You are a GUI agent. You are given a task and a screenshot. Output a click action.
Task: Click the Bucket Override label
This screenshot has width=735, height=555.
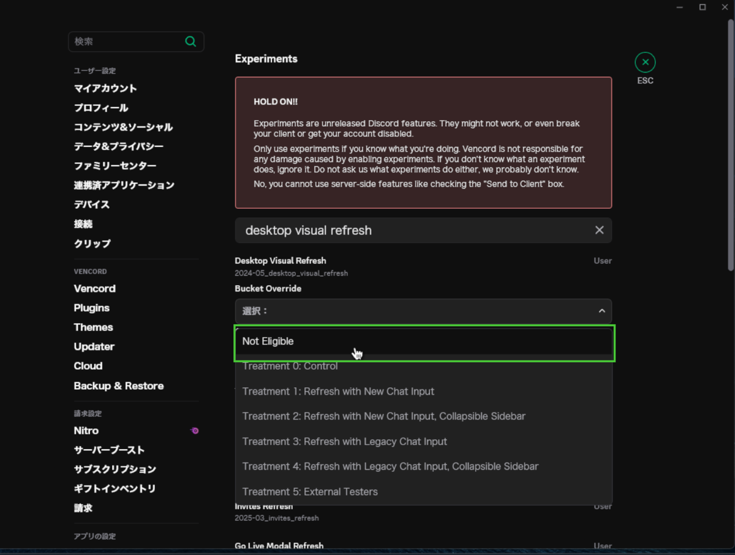click(x=268, y=289)
